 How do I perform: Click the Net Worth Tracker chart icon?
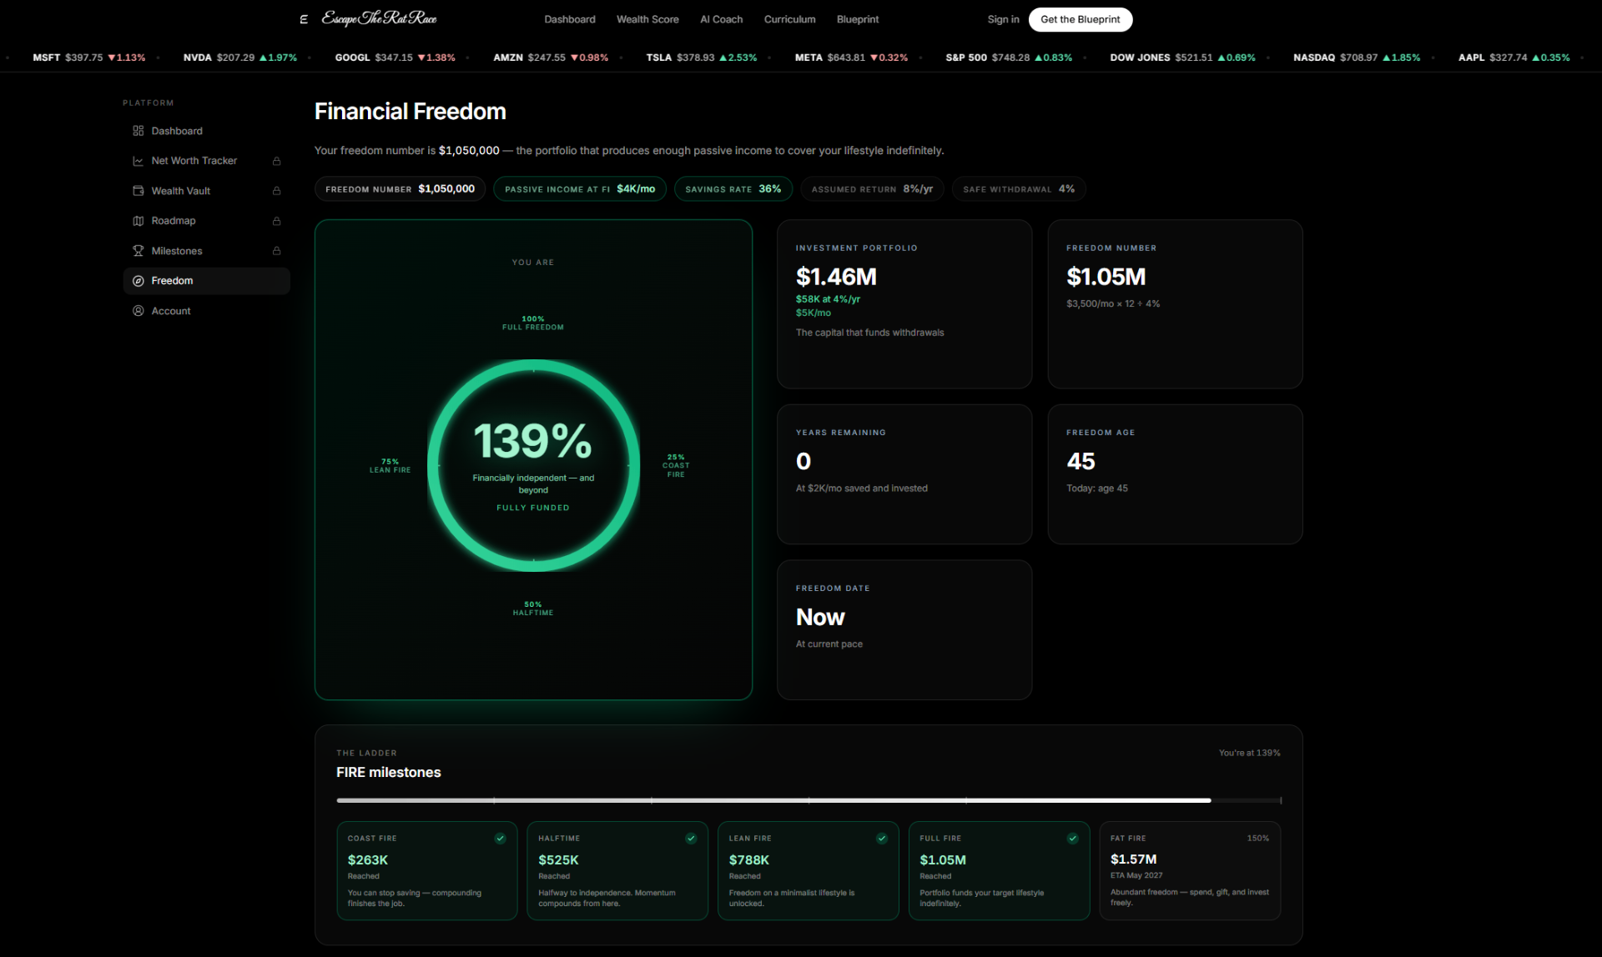point(139,161)
